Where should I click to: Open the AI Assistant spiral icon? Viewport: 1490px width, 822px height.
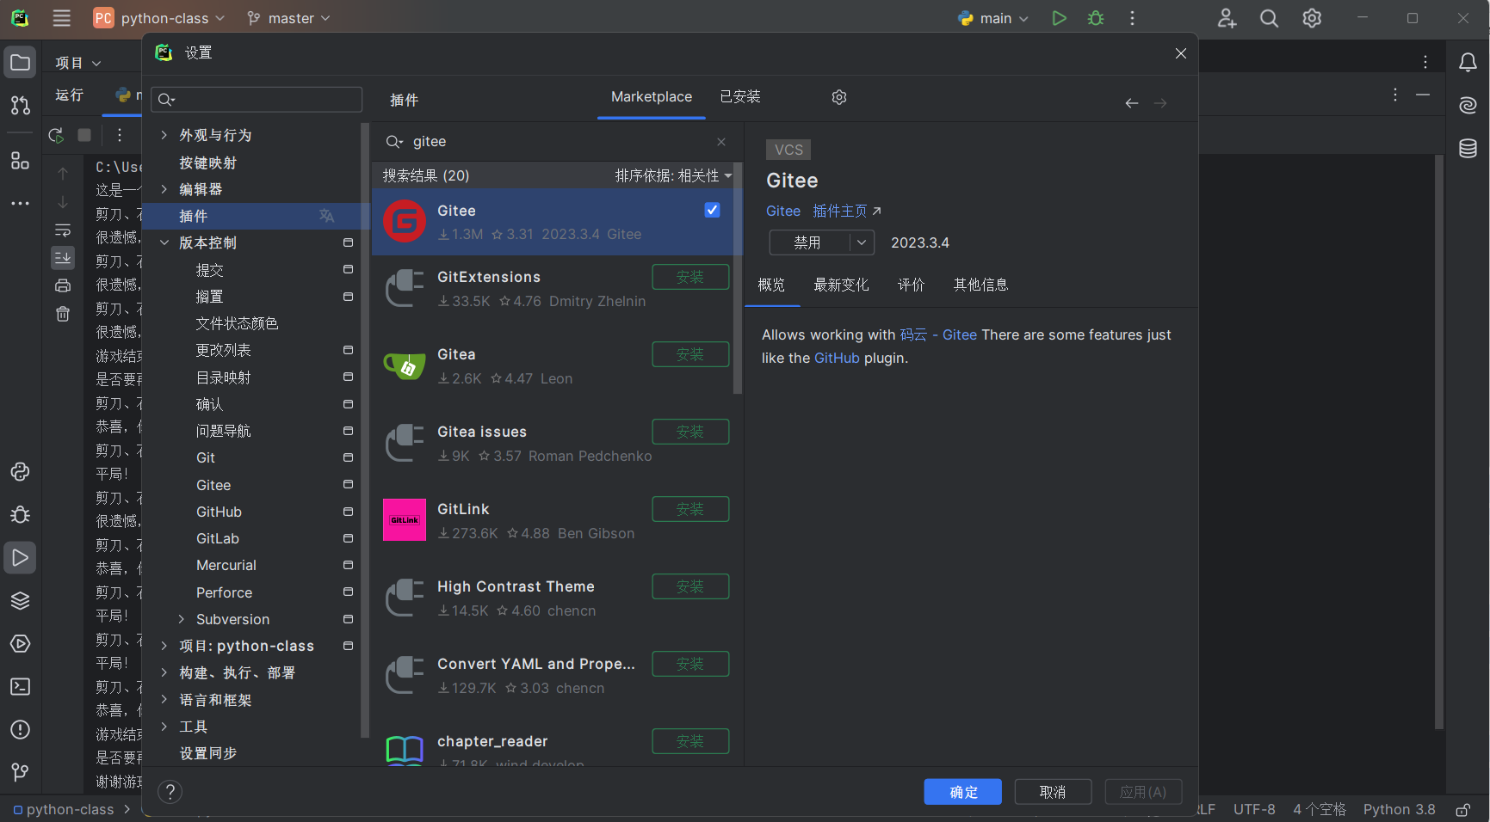tap(1468, 105)
